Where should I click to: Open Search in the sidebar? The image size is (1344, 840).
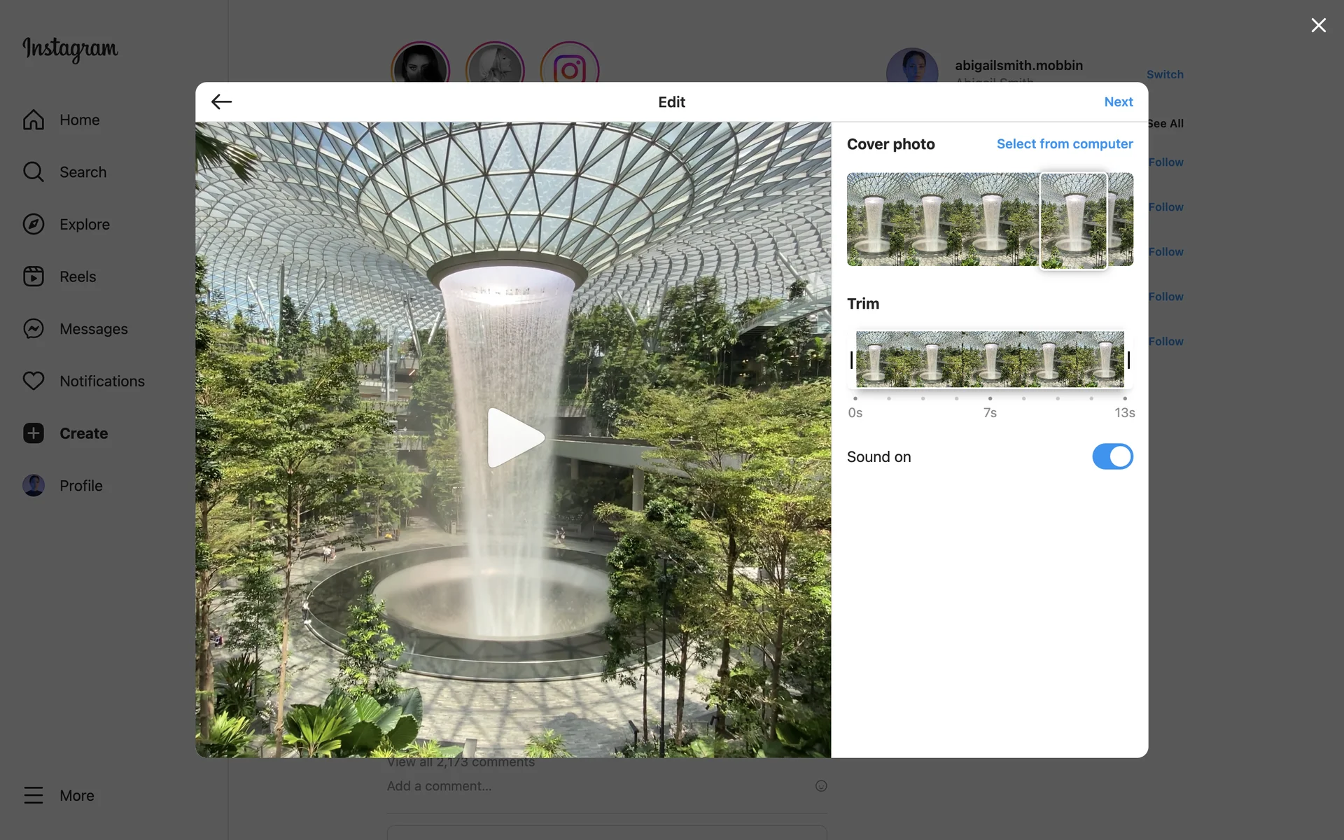34,172
